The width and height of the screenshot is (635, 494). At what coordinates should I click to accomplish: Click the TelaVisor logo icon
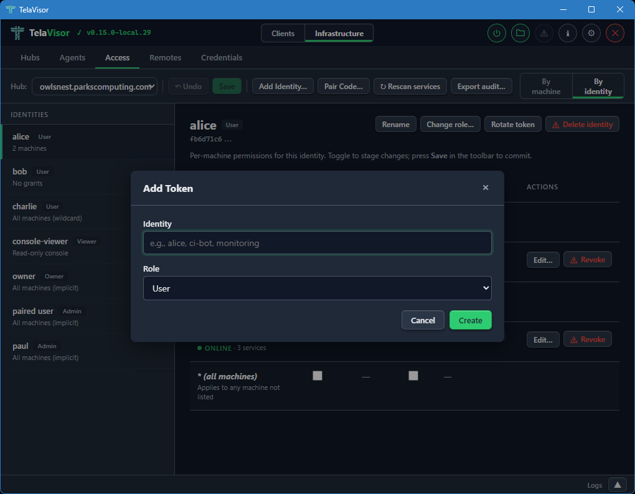click(x=17, y=33)
